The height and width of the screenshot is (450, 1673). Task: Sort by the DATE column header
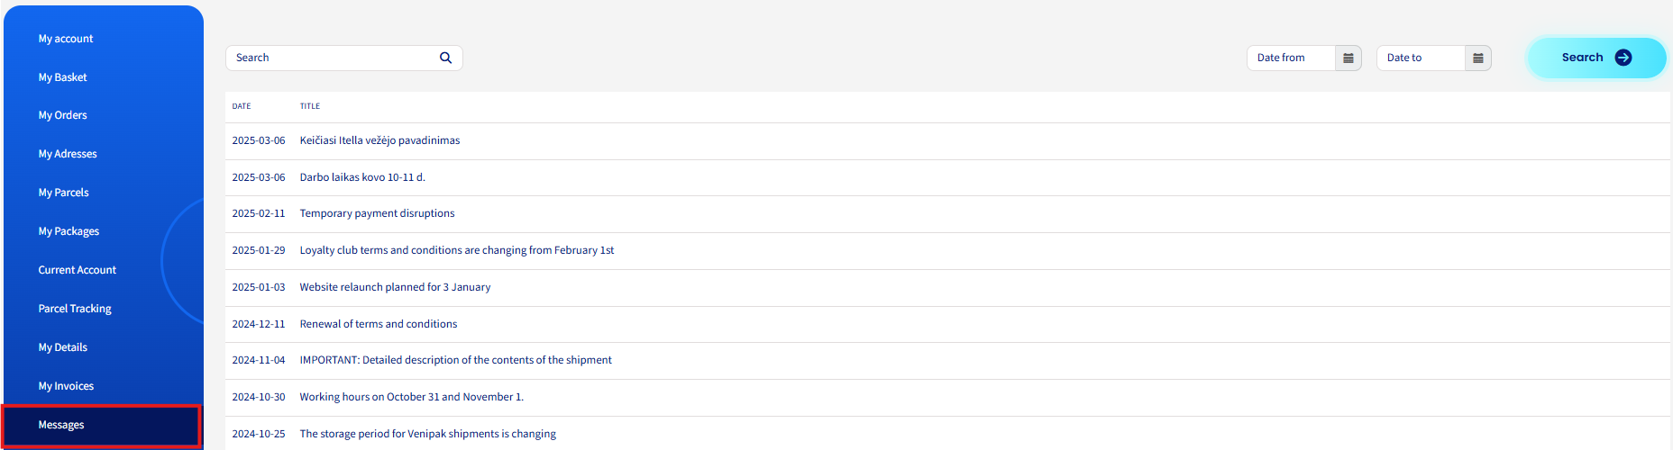click(242, 106)
